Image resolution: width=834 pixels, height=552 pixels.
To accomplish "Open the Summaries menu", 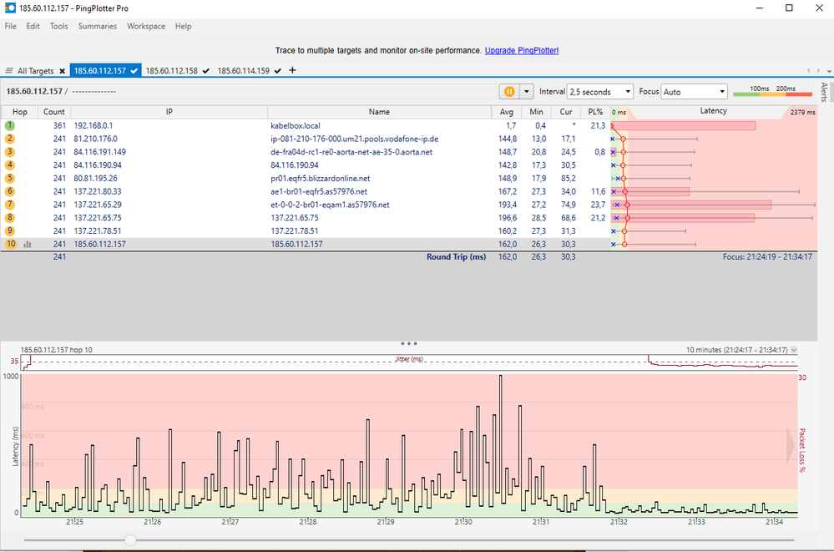I will (x=98, y=27).
